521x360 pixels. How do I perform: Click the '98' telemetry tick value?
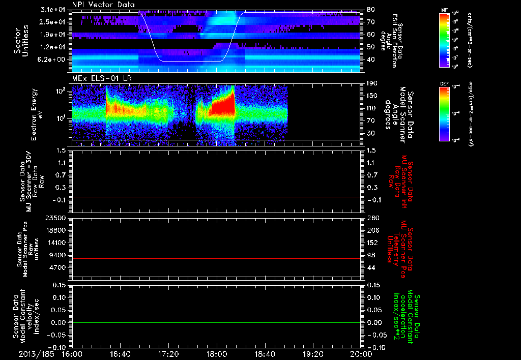(x=371, y=255)
